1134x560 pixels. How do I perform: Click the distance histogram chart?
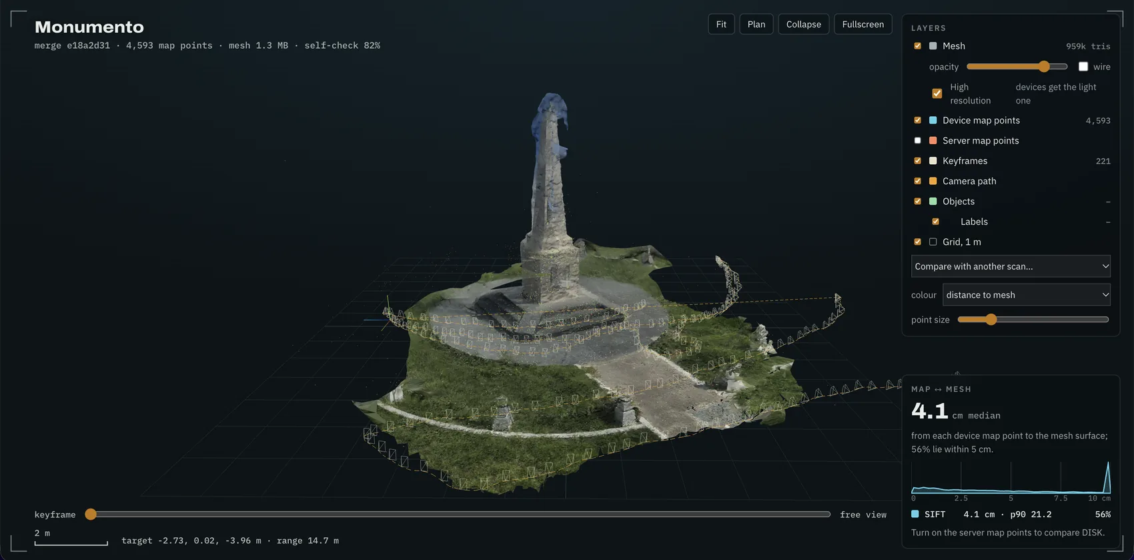[x=1011, y=478]
